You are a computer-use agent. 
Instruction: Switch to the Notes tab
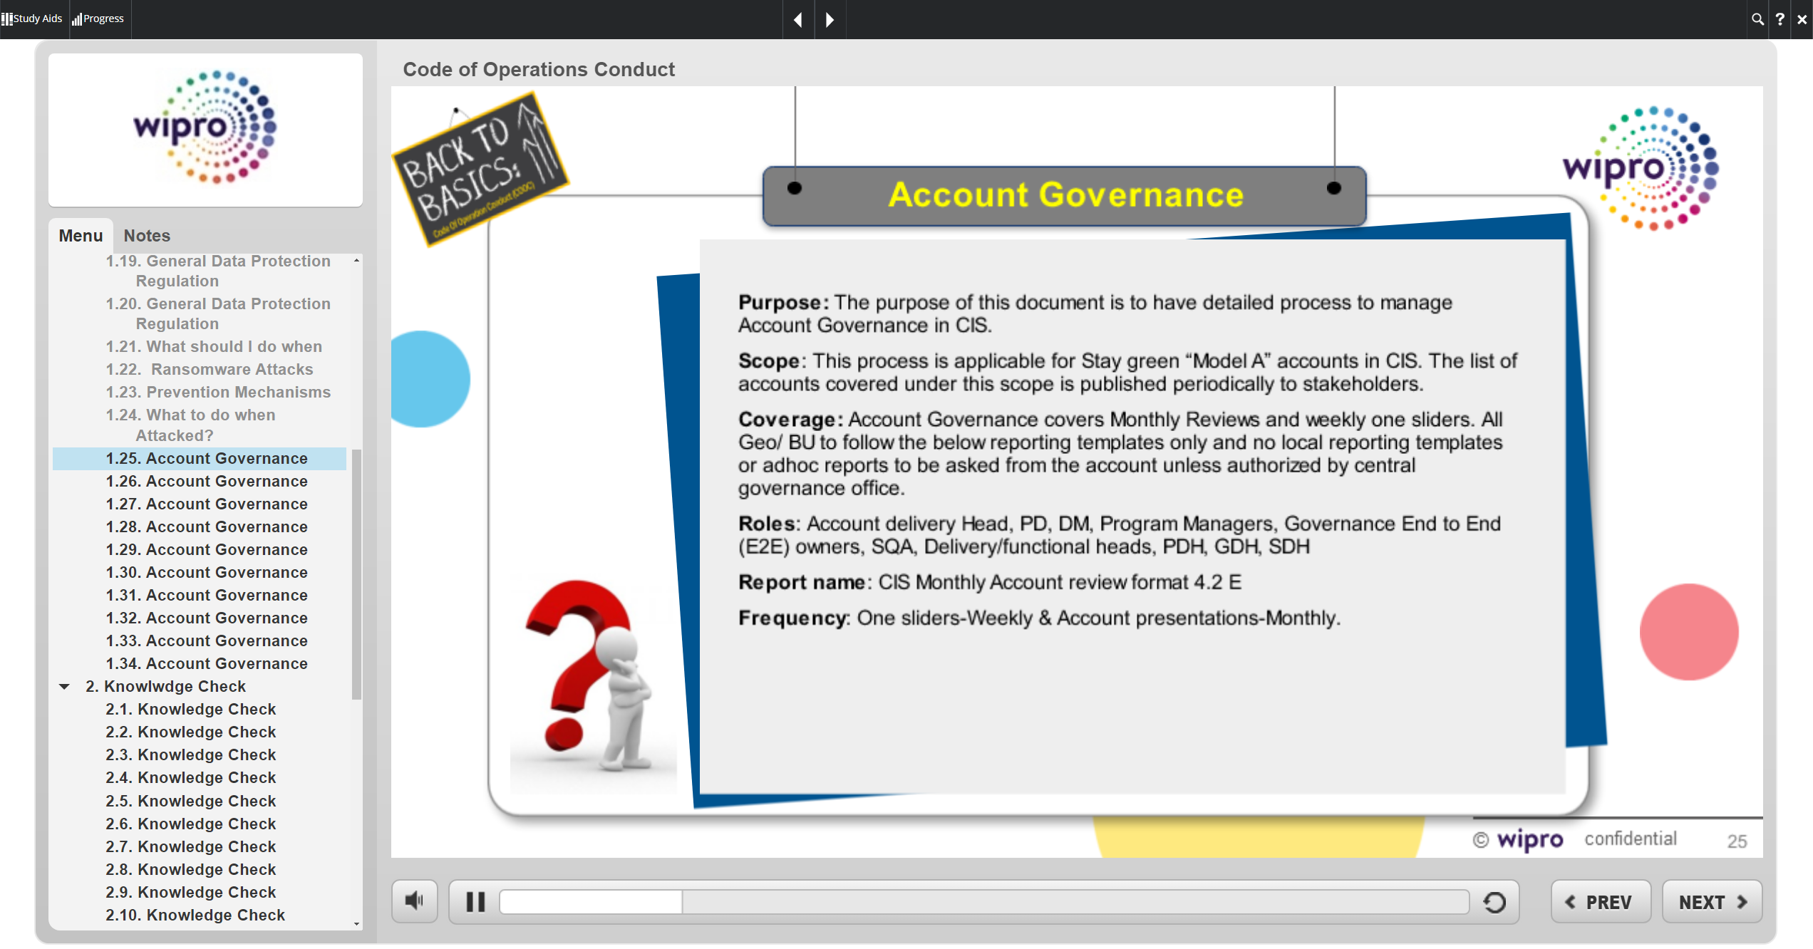pos(147,236)
